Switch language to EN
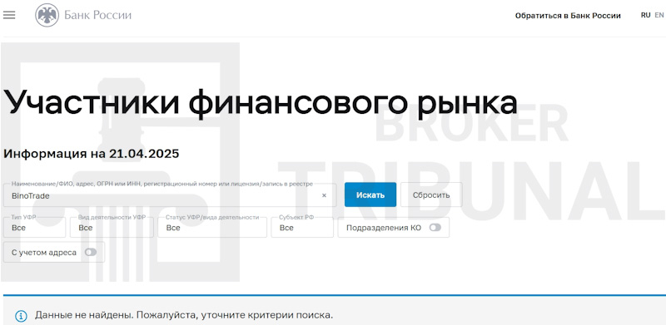Screen dimensions: 666x325 pos(659,15)
